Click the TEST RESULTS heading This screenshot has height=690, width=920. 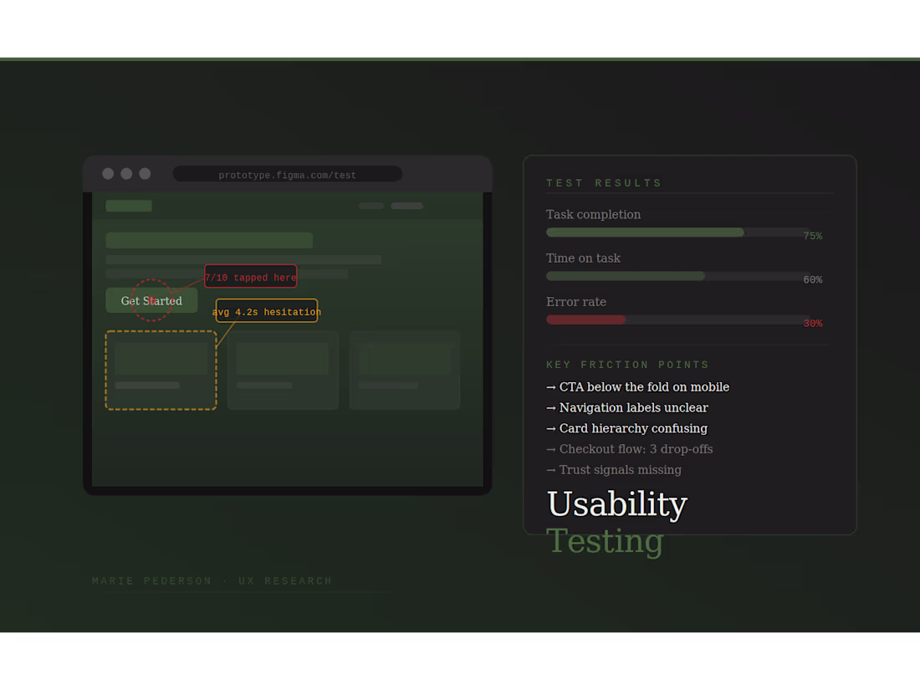coord(604,183)
